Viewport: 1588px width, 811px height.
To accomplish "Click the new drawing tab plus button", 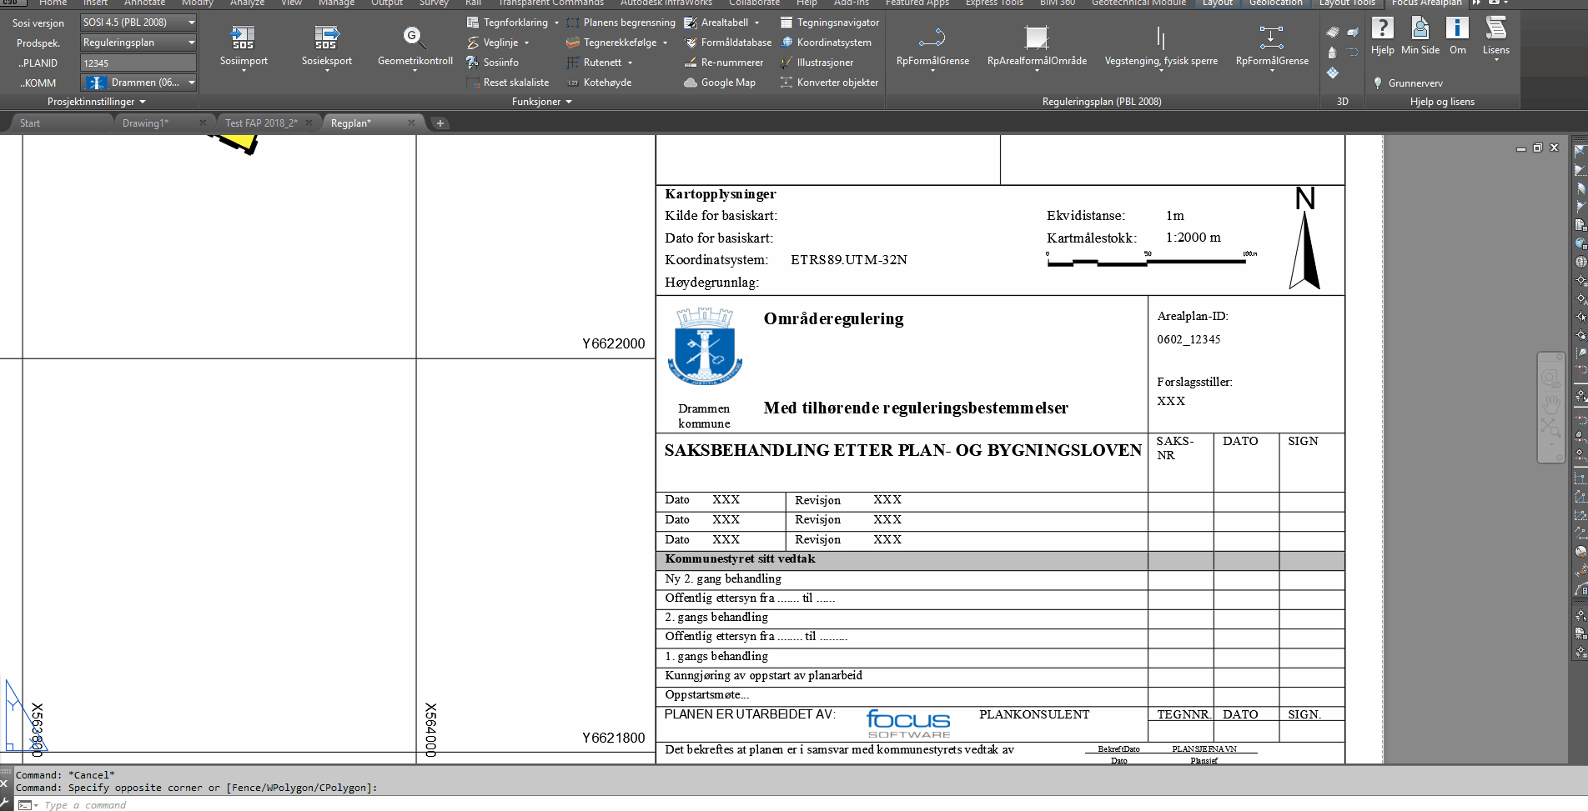I will (440, 123).
